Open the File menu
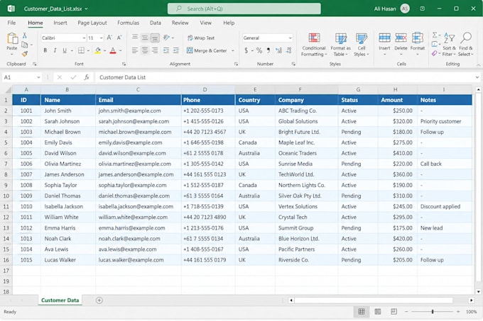 (11, 23)
